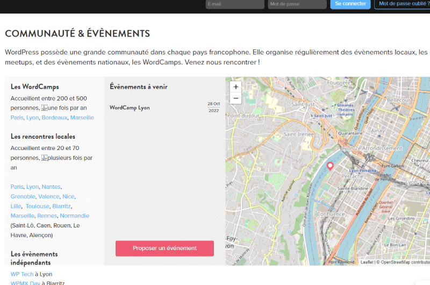
Task: Click the Les WordCamps heading
Action: (x=35, y=87)
